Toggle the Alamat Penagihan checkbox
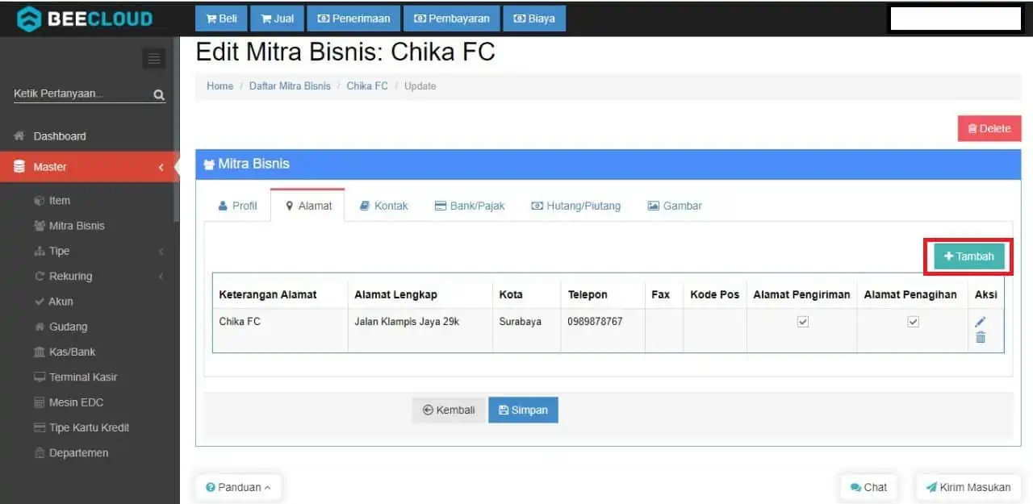Viewport: 1033px width, 504px height. (913, 322)
